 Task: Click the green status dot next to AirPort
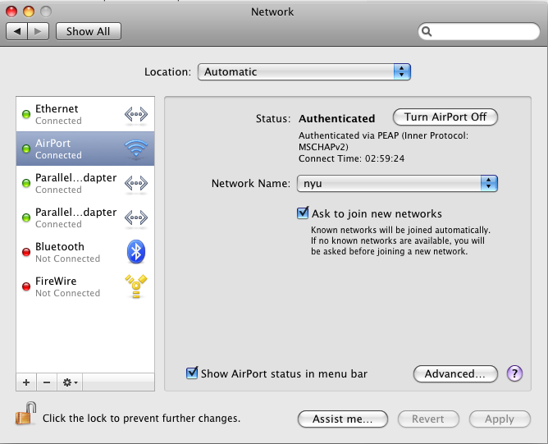pyautogui.click(x=26, y=149)
